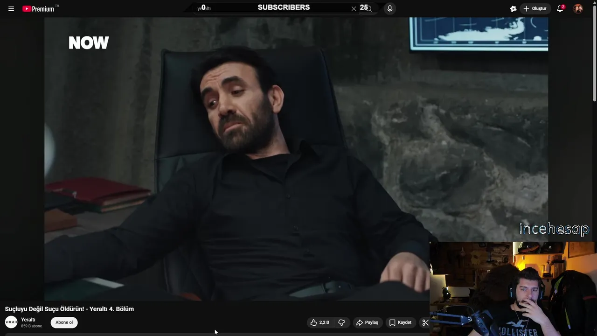This screenshot has width=597, height=336.
Task: Go to YouTube Premium home logo
Action: (38, 9)
